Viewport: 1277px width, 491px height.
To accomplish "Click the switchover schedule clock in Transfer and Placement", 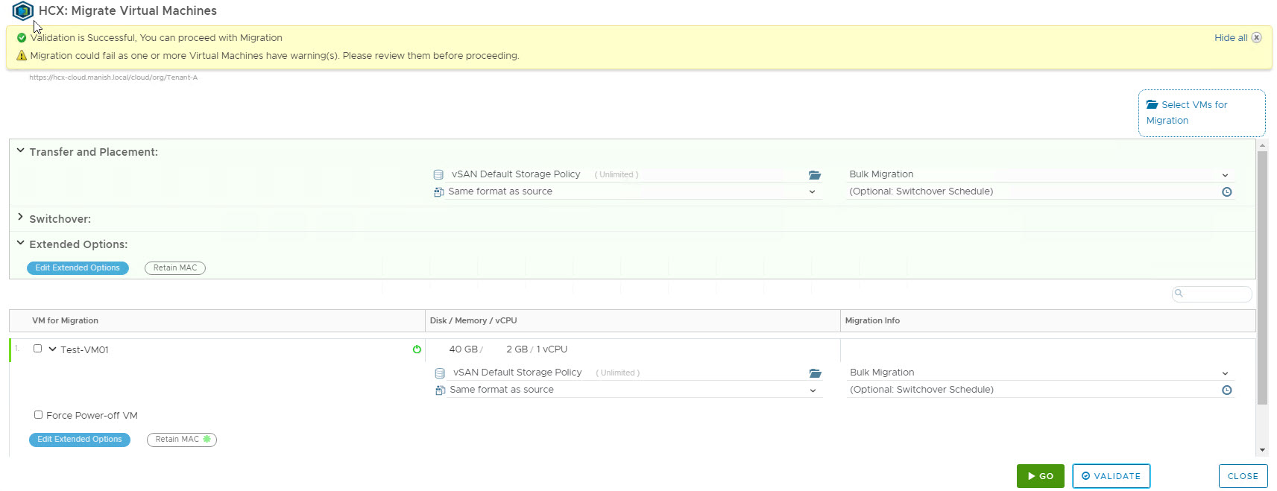I will click(1226, 192).
